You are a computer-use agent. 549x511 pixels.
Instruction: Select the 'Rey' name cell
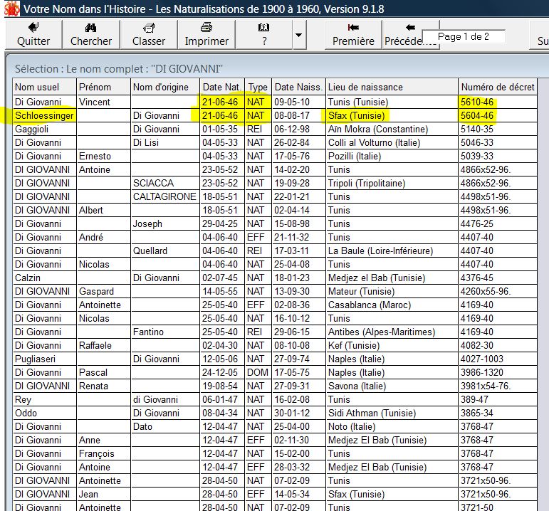click(x=44, y=400)
